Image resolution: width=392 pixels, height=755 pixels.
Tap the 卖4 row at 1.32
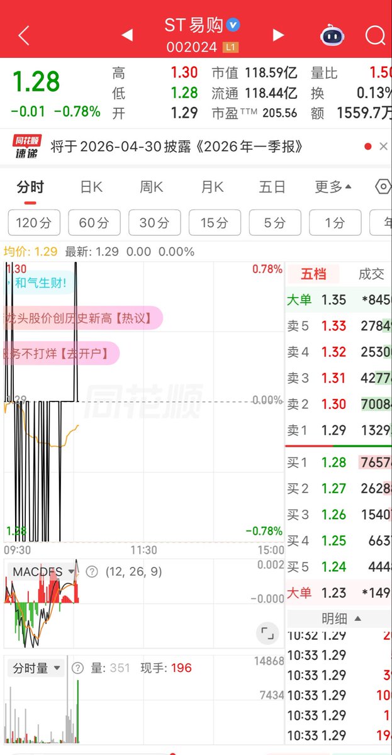coord(340,352)
